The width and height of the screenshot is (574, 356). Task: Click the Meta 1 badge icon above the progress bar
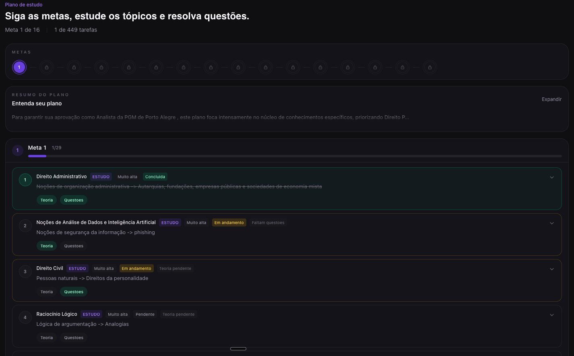pyautogui.click(x=17, y=150)
